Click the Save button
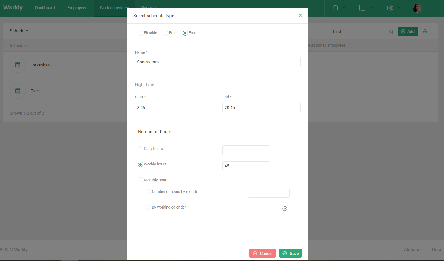This screenshot has width=444, height=261. point(290,253)
